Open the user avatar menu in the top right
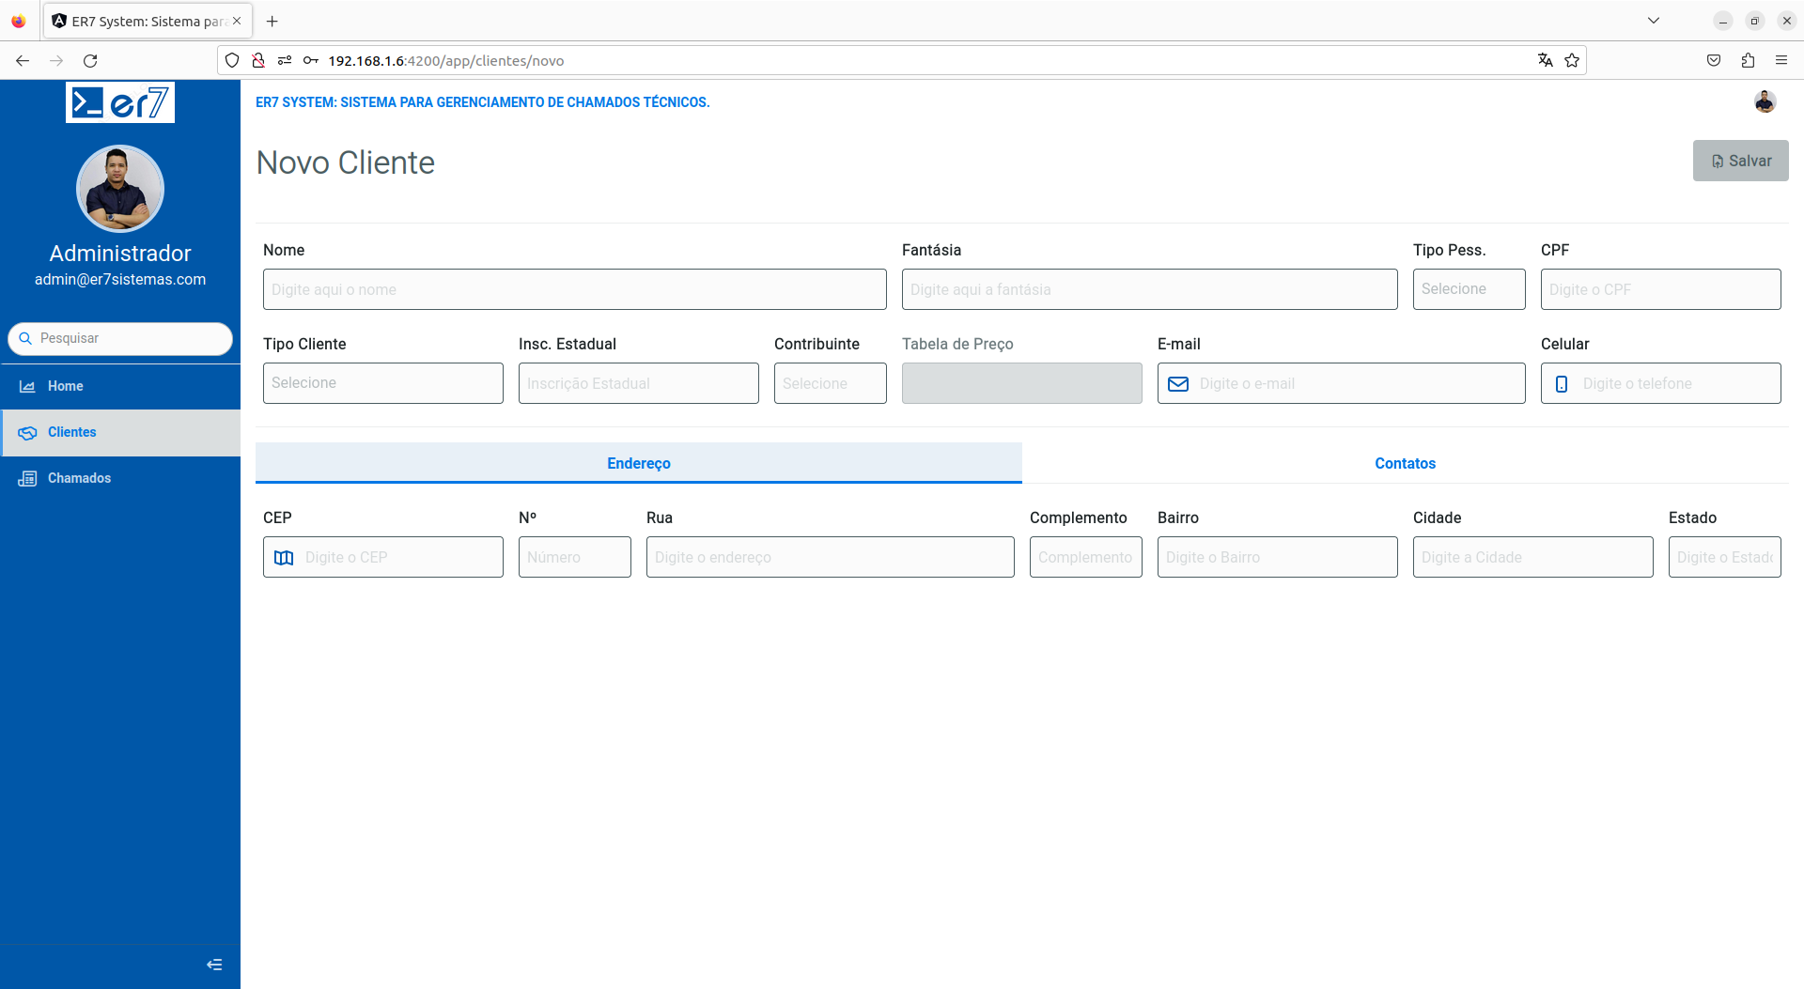This screenshot has height=989, width=1804. click(x=1765, y=101)
